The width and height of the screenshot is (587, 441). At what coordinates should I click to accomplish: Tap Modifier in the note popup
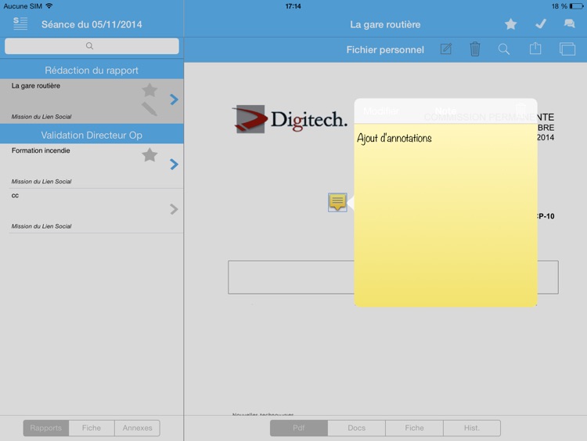point(381,111)
